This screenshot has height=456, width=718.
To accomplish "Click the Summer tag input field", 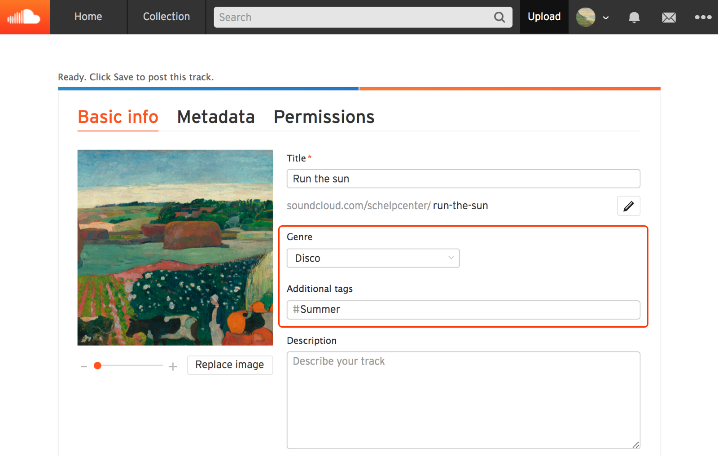I will point(463,310).
